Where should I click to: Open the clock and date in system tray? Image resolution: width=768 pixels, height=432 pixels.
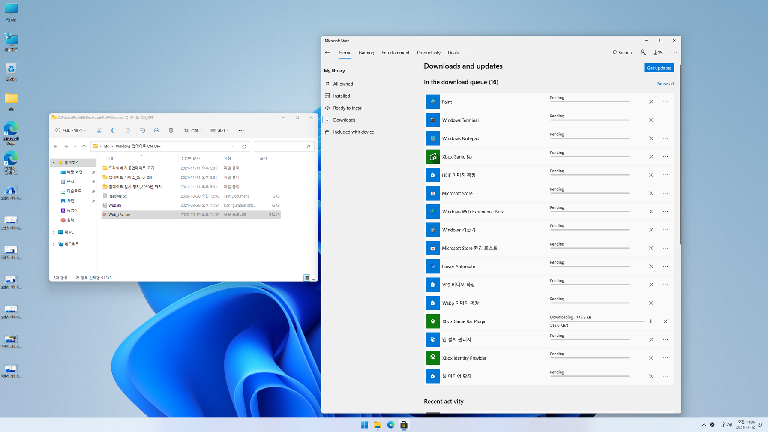coord(745,425)
